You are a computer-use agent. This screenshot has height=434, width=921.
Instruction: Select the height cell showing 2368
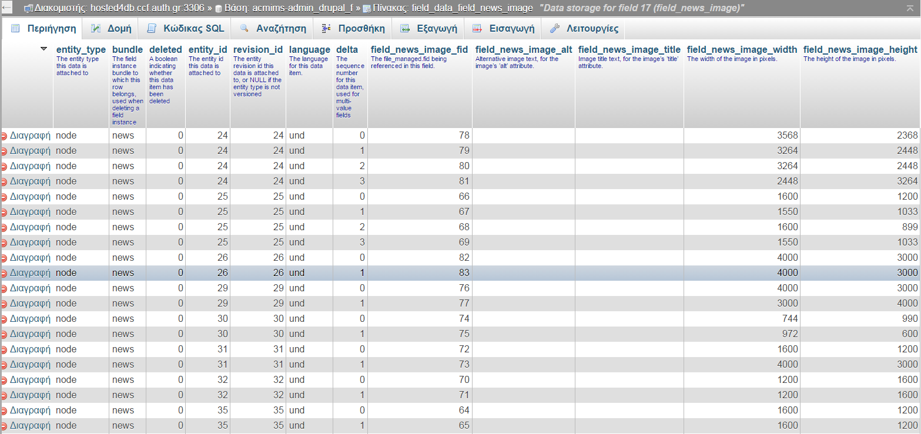tap(860, 135)
